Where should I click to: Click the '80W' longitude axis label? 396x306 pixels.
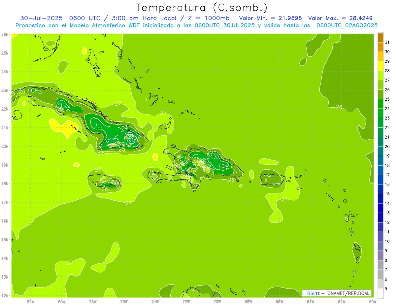(x=62, y=301)
